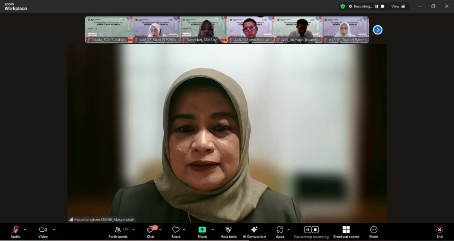This screenshot has height=241, width=454.
Task: Expand the audio settings arrow next to Audio
Action: (x=25, y=230)
